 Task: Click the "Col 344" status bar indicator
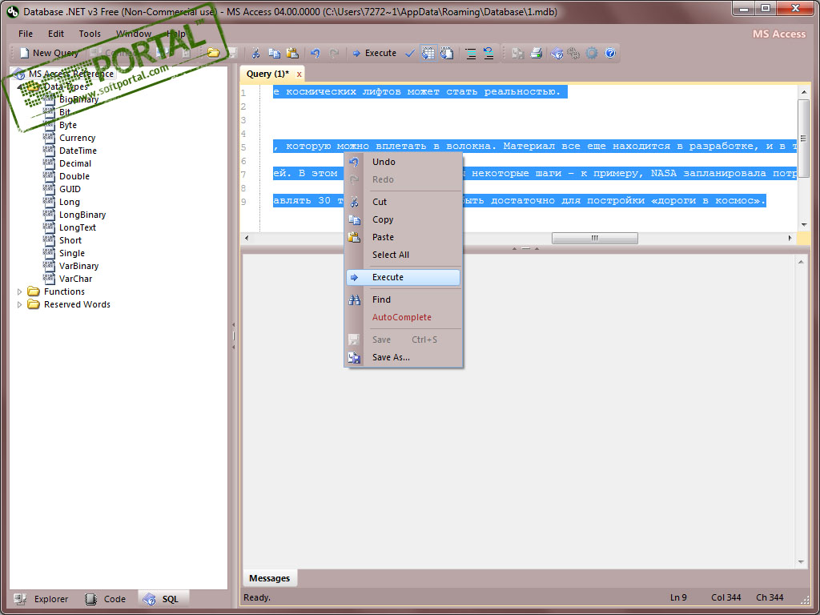(727, 597)
